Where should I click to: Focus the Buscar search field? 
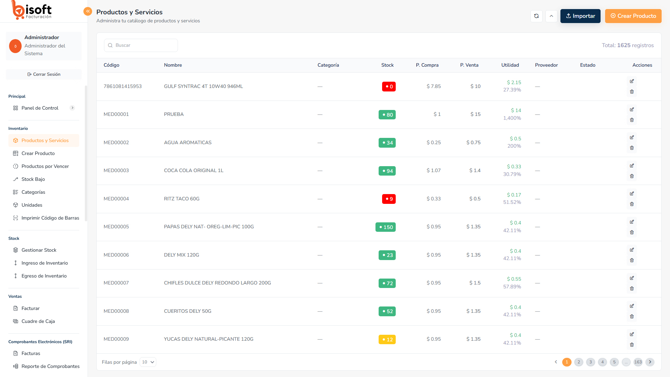[x=141, y=45]
